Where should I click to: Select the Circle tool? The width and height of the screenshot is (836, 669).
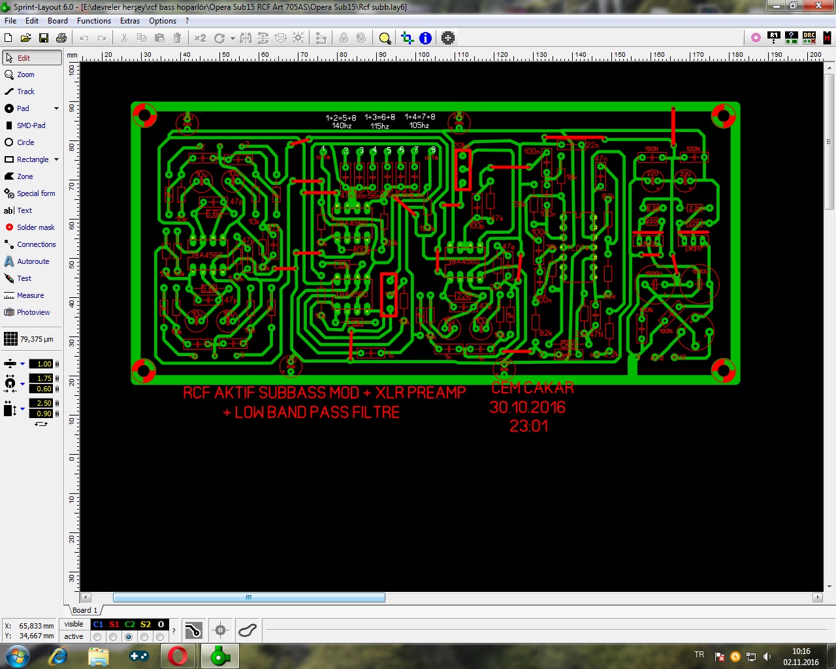[x=32, y=142]
